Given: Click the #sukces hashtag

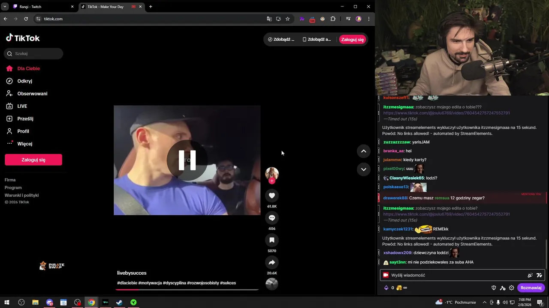Looking at the screenshot, I should coord(228,283).
